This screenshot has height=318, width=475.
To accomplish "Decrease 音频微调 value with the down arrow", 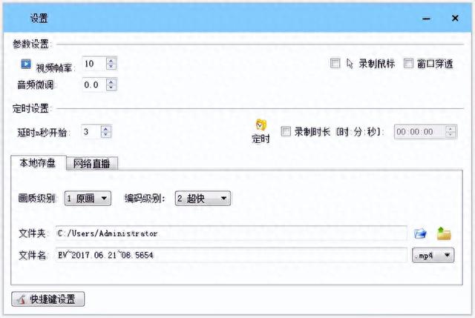I will point(111,87).
